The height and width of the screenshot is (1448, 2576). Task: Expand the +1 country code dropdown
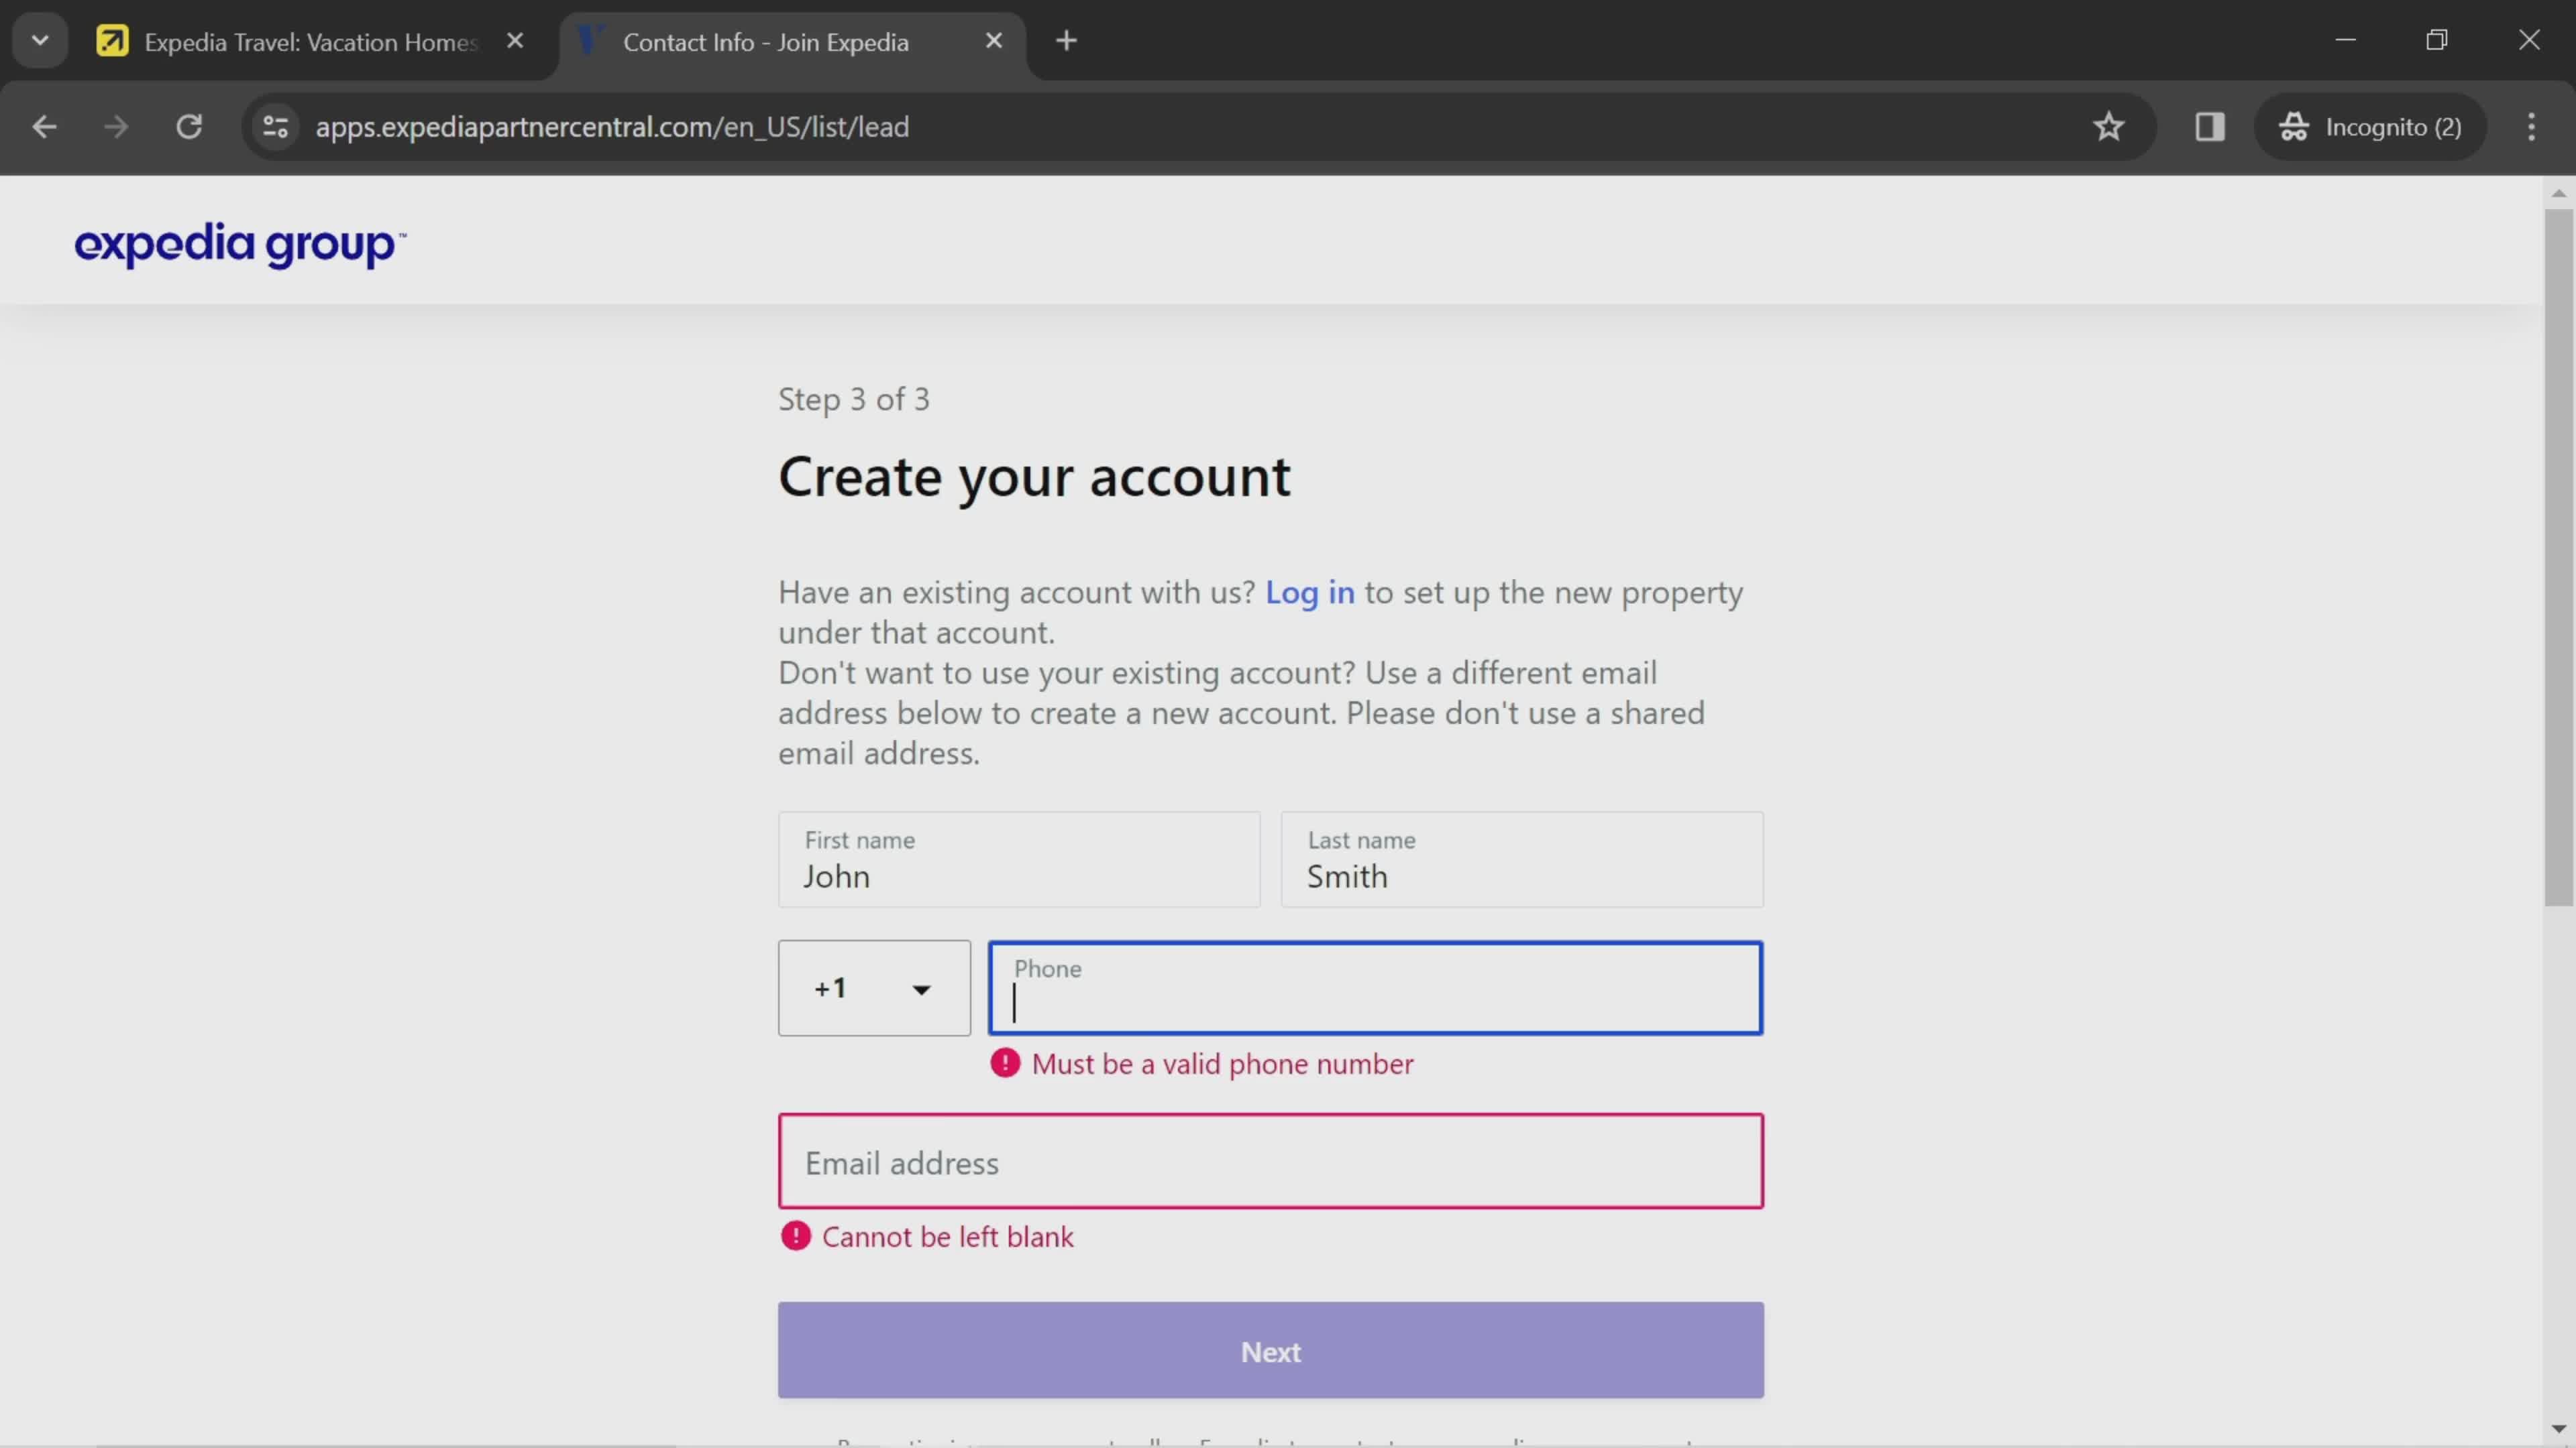(874, 988)
